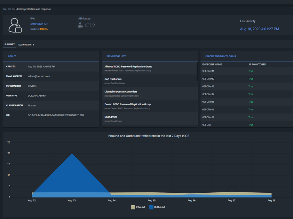
Task: Click the clock history attribute icon
Action: pyautogui.click(x=92, y=25)
